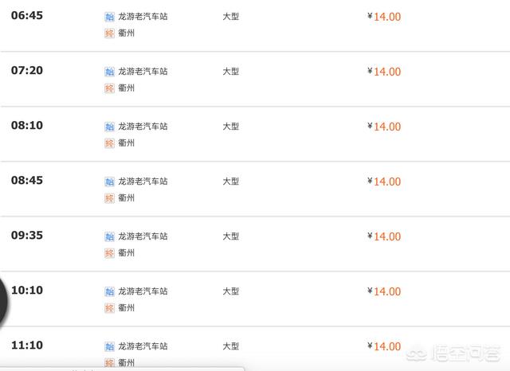
Task: Click the 大型 bus type in the 08:10 row
Action: 231,127
